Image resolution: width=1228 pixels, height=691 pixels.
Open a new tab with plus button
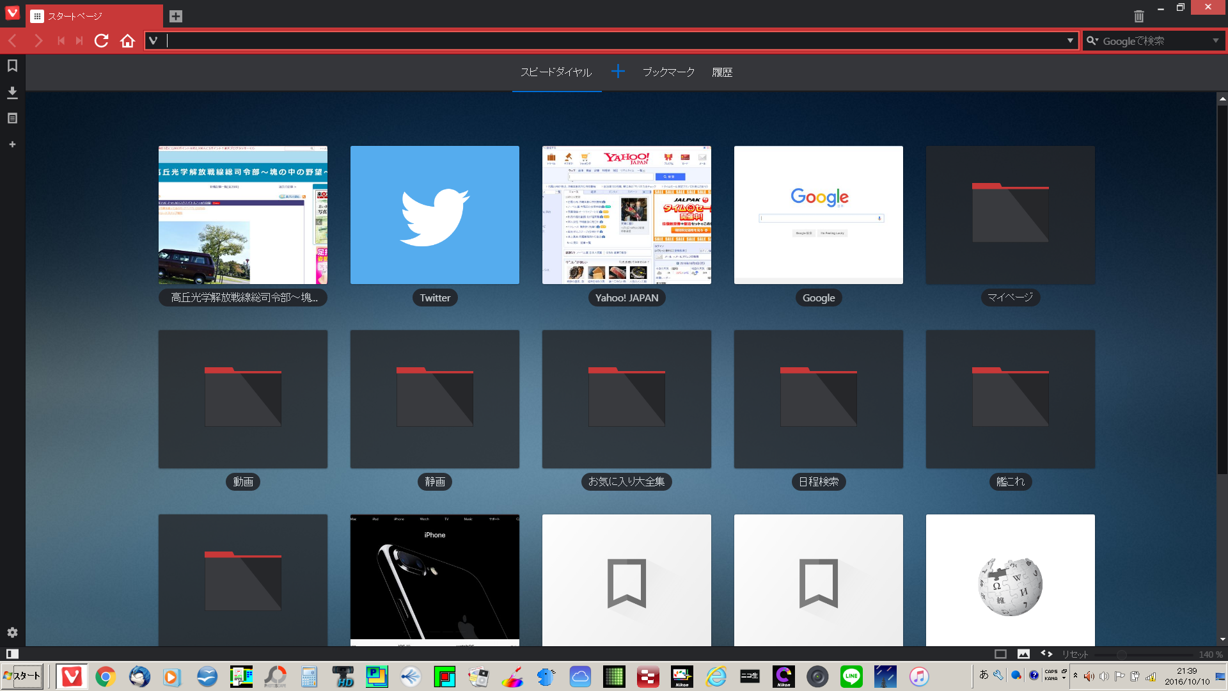pyautogui.click(x=176, y=16)
